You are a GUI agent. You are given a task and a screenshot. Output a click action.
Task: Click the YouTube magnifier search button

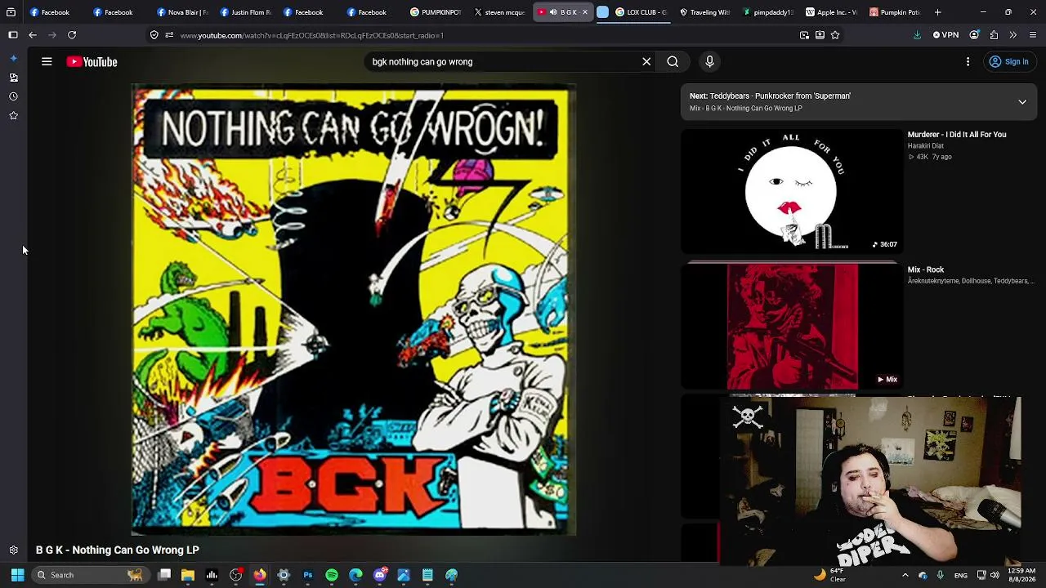coord(673,61)
